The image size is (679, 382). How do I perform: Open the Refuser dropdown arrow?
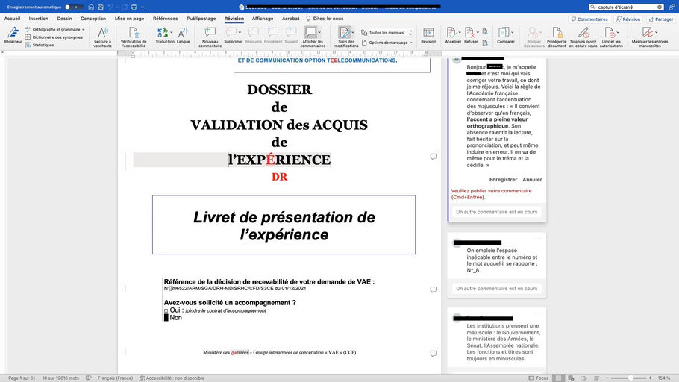(478, 33)
